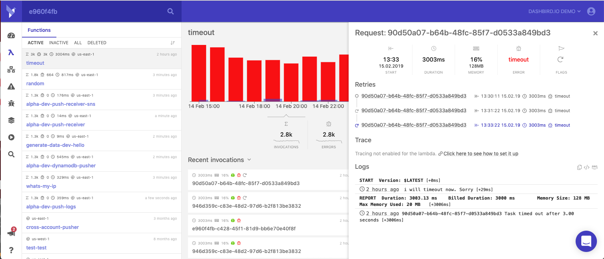Image resolution: width=604 pixels, height=259 pixels.
Task: Open the Intercom chat bubble
Action: [x=586, y=241]
